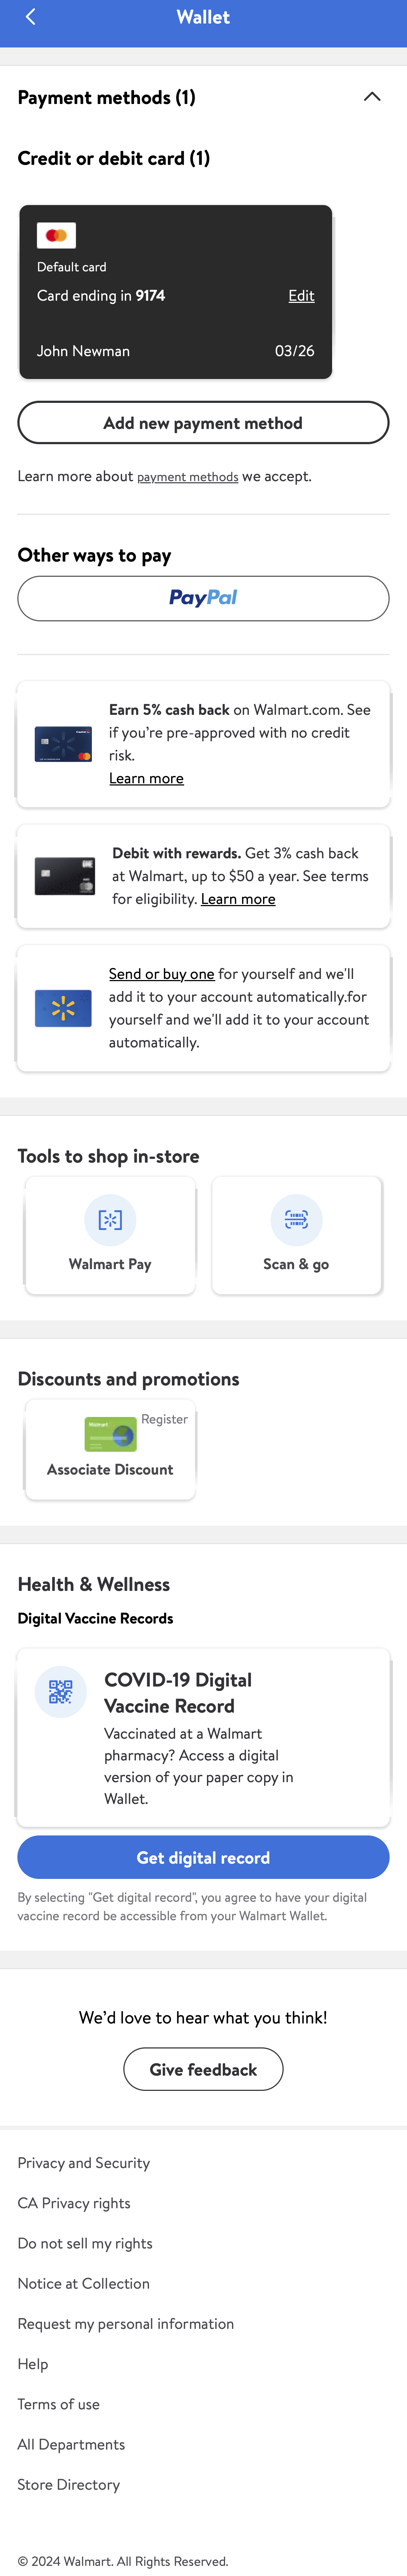Pay with PayPal
407x2576 pixels.
click(x=203, y=598)
